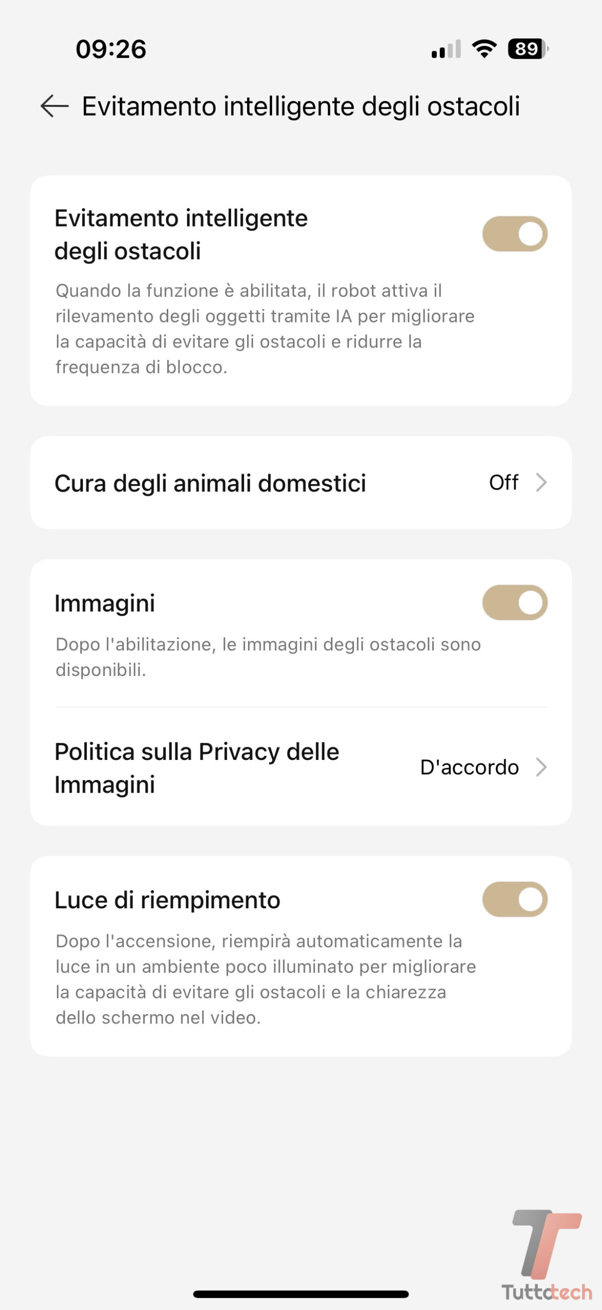Tap the home indicator bar

click(x=301, y=1294)
